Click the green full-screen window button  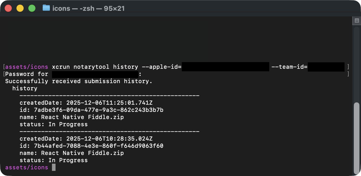coord(32,8)
